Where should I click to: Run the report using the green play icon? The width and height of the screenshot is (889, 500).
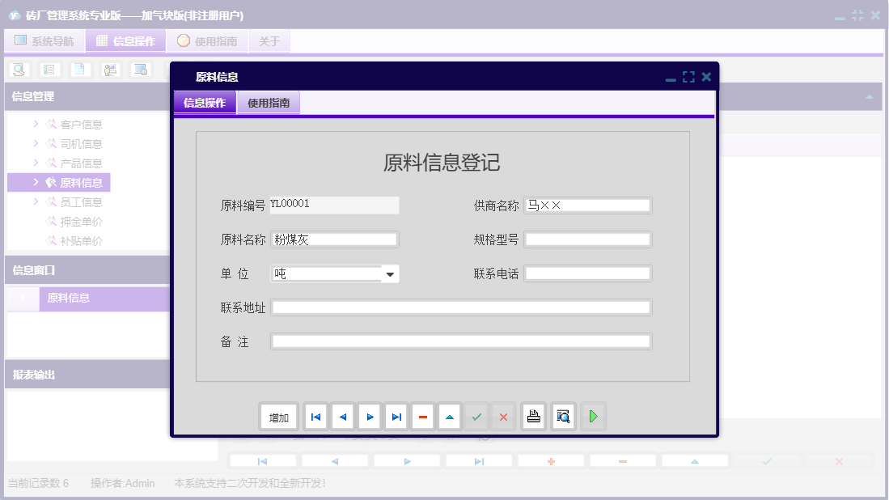[x=593, y=416]
